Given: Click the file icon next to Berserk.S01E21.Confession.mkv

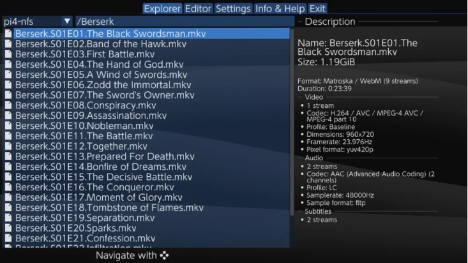Looking at the screenshot, I should pyautogui.click(x=8, y=238).
